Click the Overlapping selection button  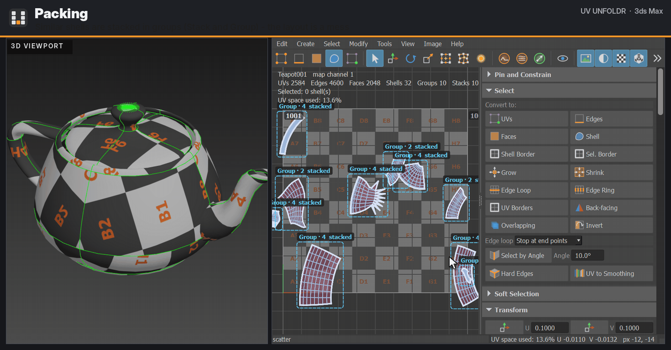(x=527, y=226)
